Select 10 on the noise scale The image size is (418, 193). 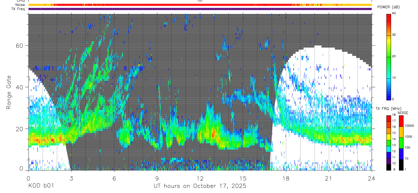(407, 158)
